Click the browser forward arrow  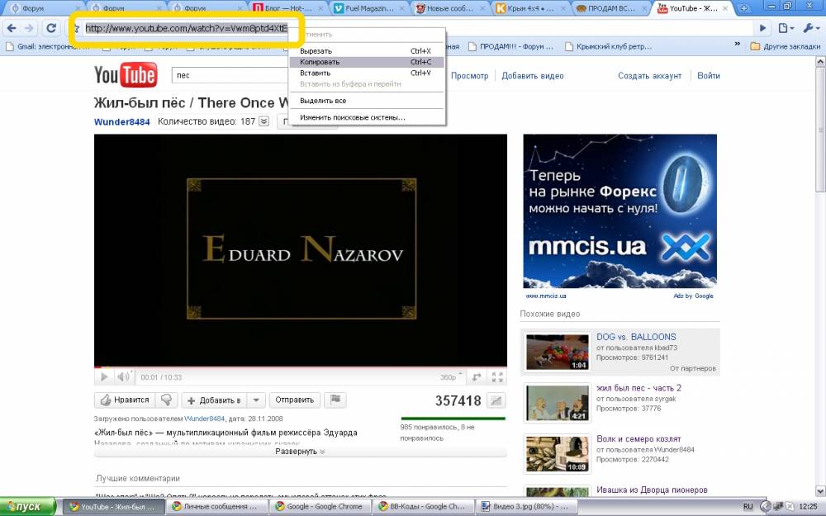[29, 28]
